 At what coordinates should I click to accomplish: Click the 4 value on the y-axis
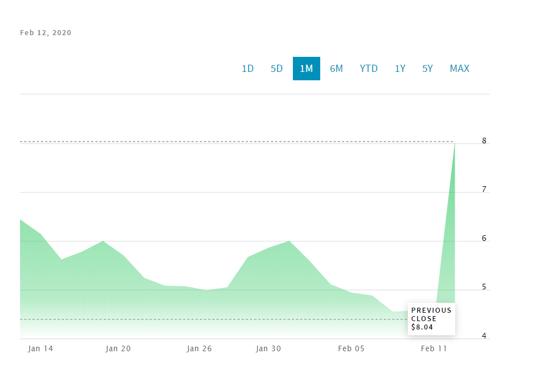point(484,336)
